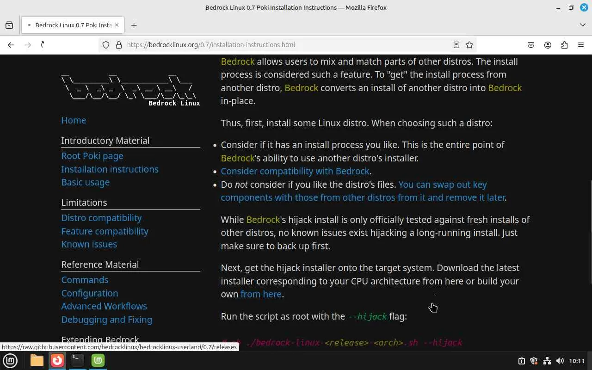Follow 'You can swap out key' link

point(443,185)
